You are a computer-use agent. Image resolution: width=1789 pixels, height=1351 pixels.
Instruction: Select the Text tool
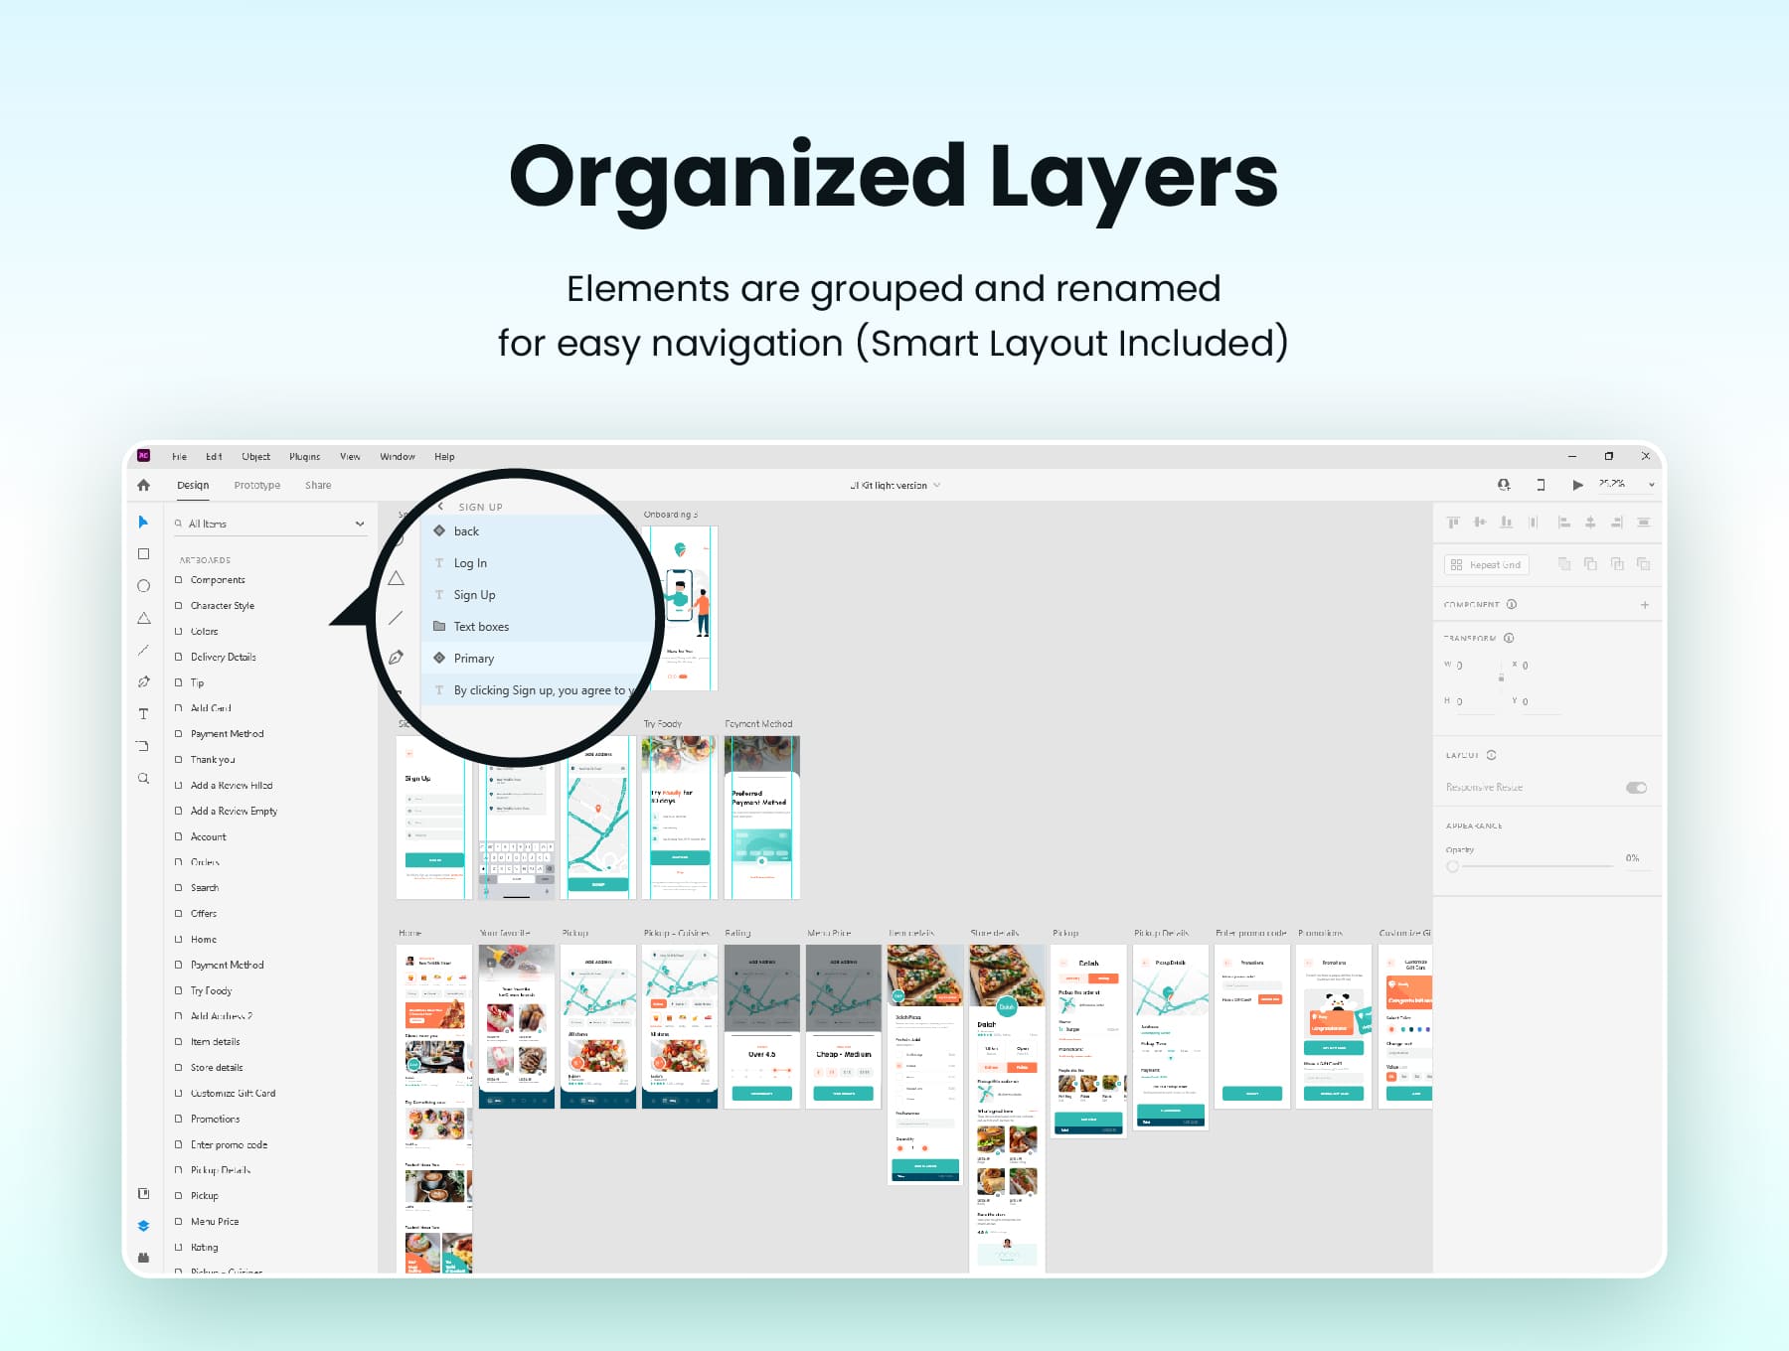pos(143,714)
